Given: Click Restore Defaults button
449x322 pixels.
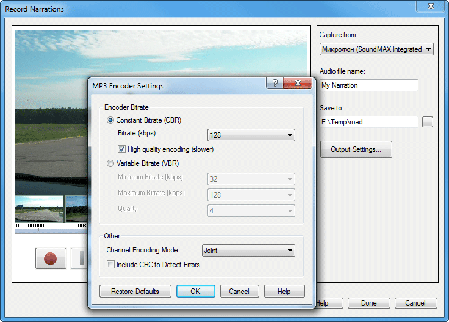Looking at the screenshot, I should (x=135, y=292).
